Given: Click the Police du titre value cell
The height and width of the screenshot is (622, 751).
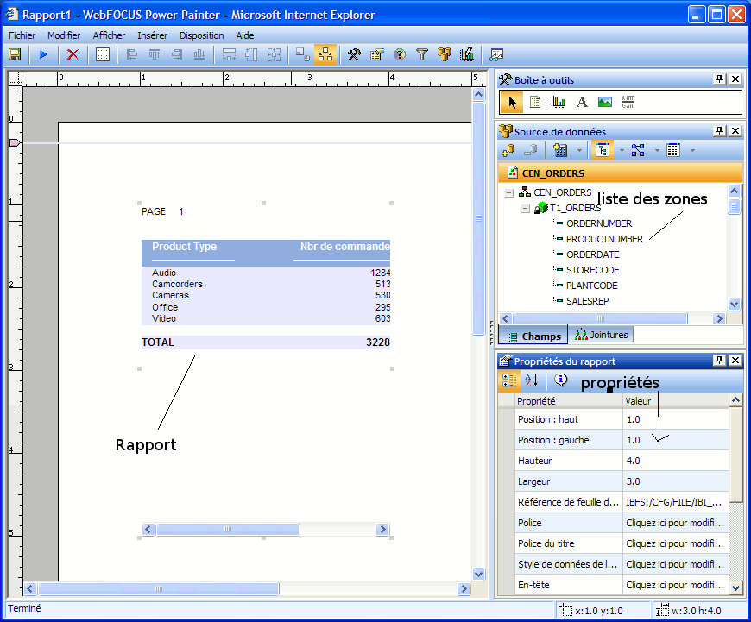Looking at the screenshot, I should 675,543.
